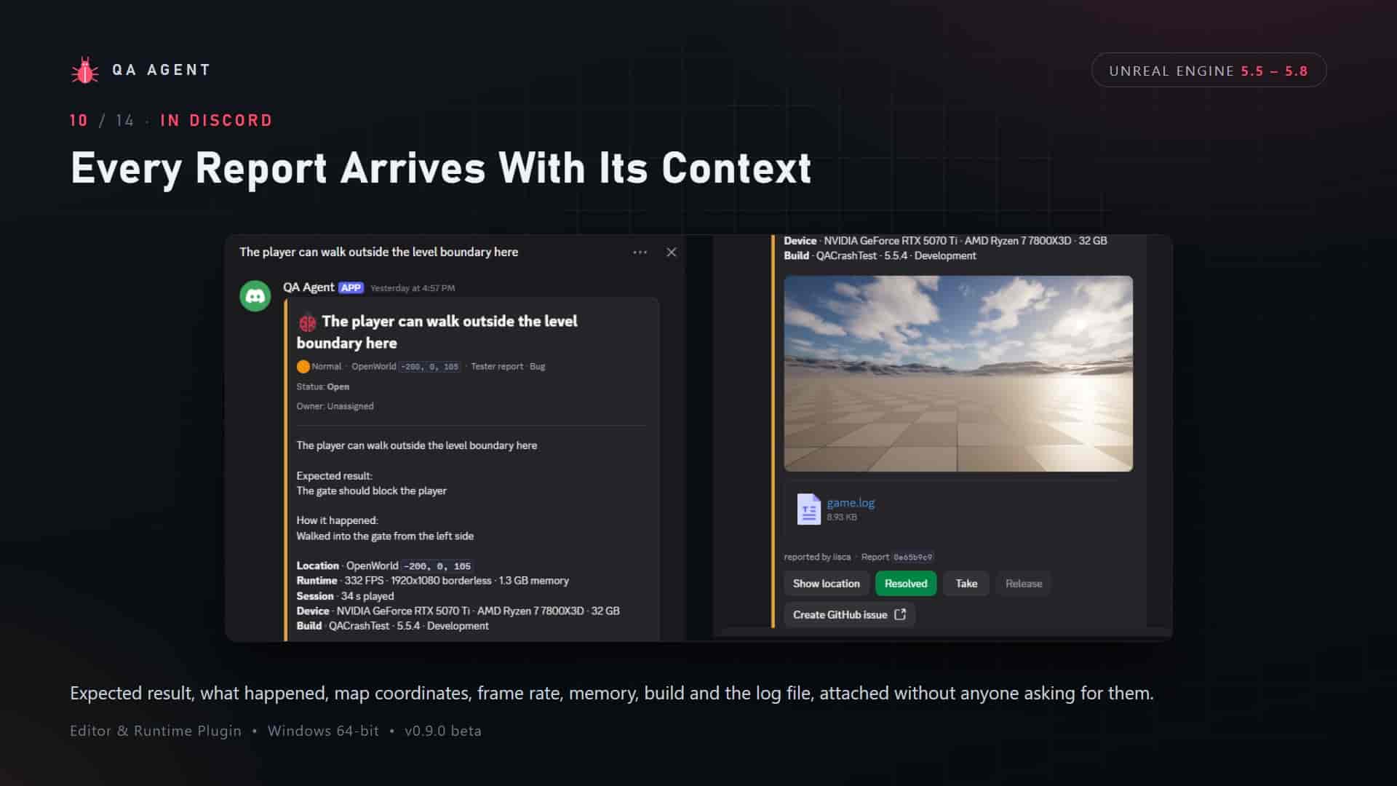Click the QA Agent Discord avatar
This screenshot has height=786, width=1397.
255,296
